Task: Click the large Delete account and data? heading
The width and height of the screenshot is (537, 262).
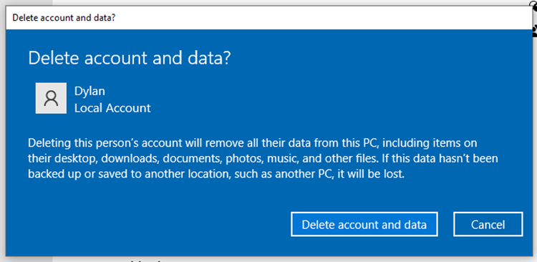Action: click(130, 58)
